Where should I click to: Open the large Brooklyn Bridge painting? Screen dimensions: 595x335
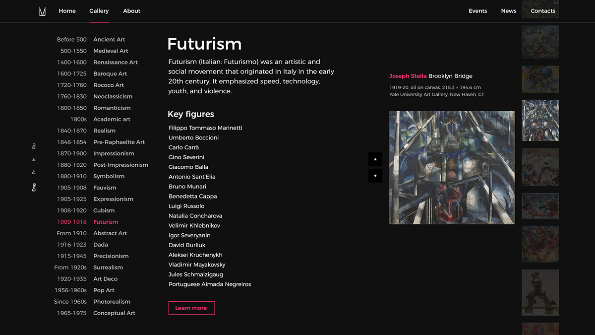(x=452, y=168)
